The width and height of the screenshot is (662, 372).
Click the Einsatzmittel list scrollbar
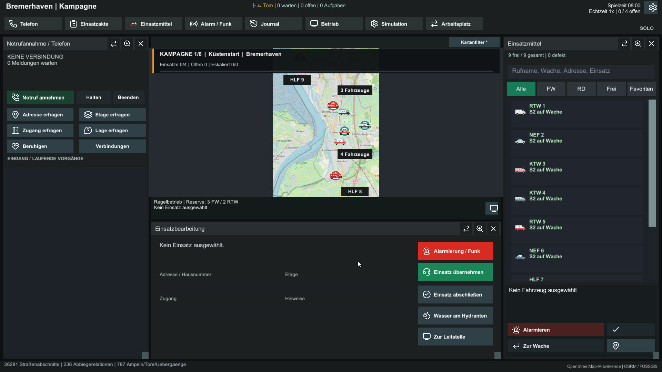652,163
